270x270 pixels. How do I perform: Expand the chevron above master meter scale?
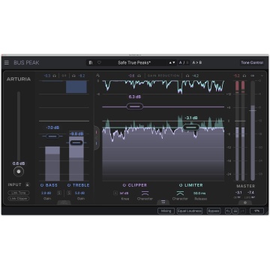[262, 76]
